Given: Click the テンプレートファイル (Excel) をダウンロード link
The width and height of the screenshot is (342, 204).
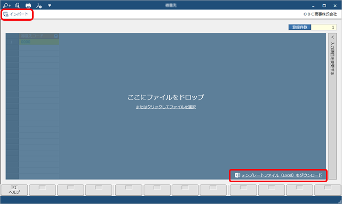Looking at the screenshot, I should click(x=282, y=175).
